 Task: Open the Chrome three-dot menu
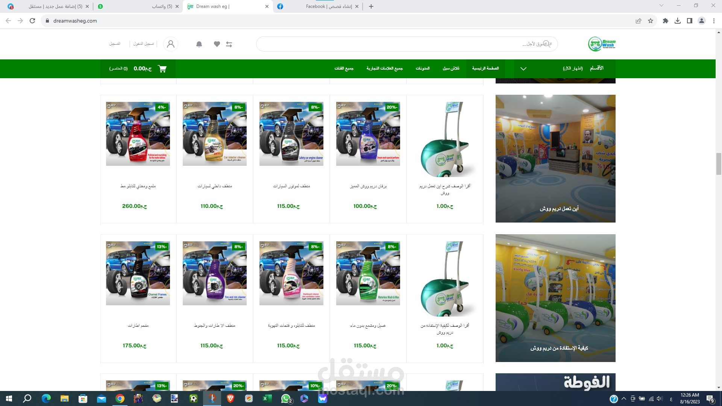pyautogui.click(x=714, y=21)
